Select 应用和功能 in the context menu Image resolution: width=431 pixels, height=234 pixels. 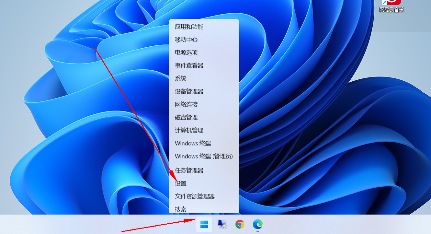point(204,27)
